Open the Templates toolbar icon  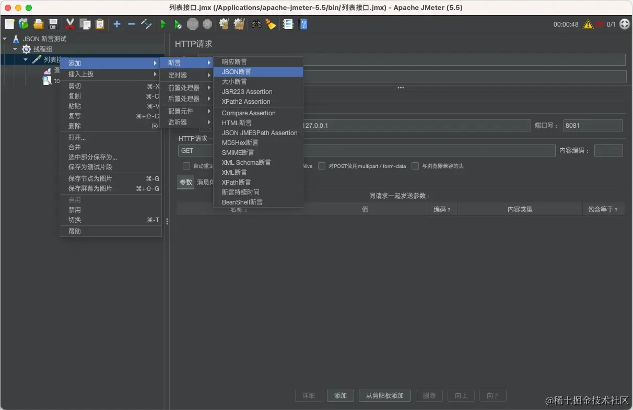point(24,24)
